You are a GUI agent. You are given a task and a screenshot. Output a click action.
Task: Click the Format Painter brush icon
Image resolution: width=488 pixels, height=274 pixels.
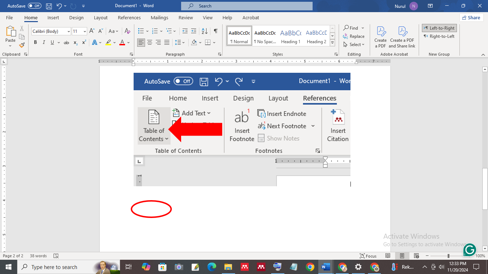(x=22, y=45)
